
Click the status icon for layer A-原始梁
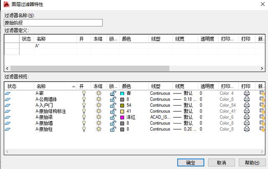point(8,117)
